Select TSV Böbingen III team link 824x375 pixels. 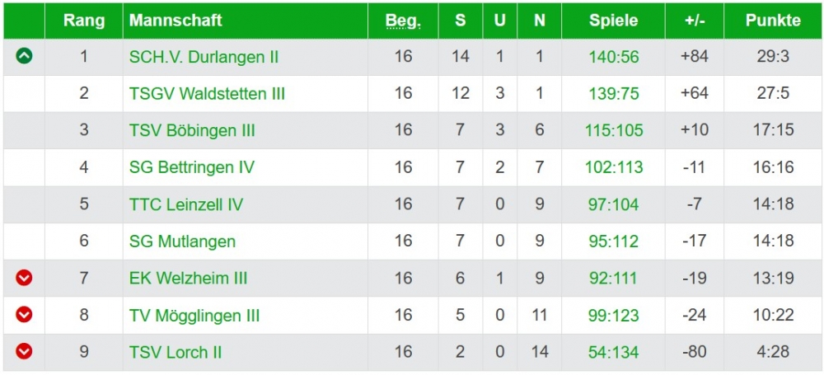coord(192,130)
